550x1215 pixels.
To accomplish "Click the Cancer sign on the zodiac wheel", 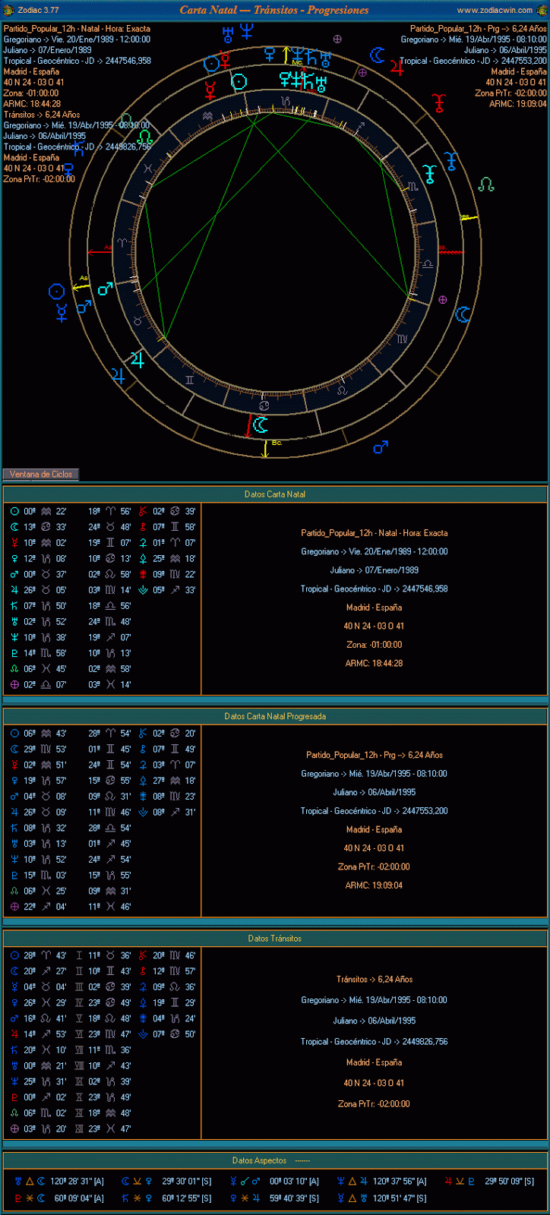I will pos(264,407).
